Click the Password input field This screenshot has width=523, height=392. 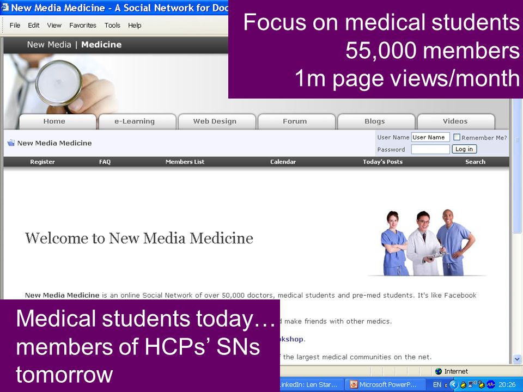(430, 149)
